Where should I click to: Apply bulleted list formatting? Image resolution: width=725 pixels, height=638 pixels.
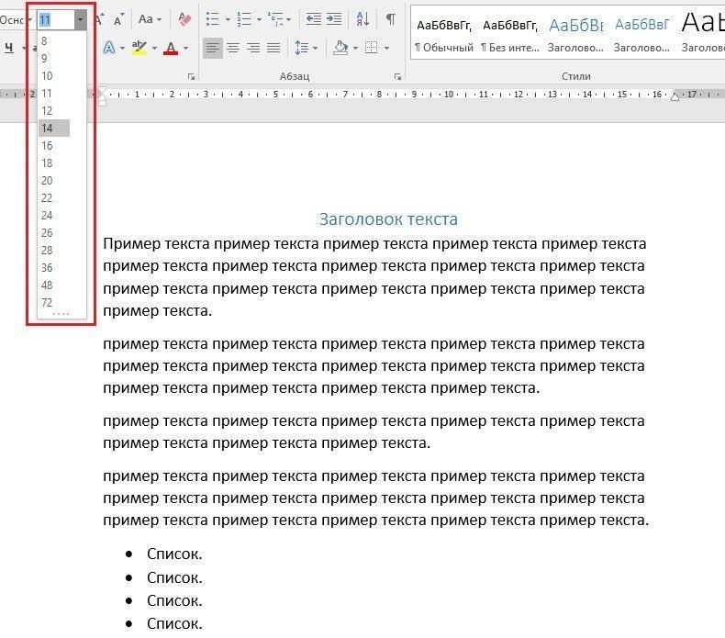(213, 19)
